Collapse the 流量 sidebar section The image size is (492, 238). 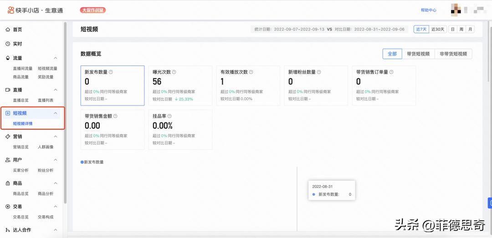[56, 58]
